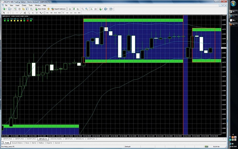Click the Zoom Out magnifier icon
This screenshot has height=149, width=238.
click(86, 9)
